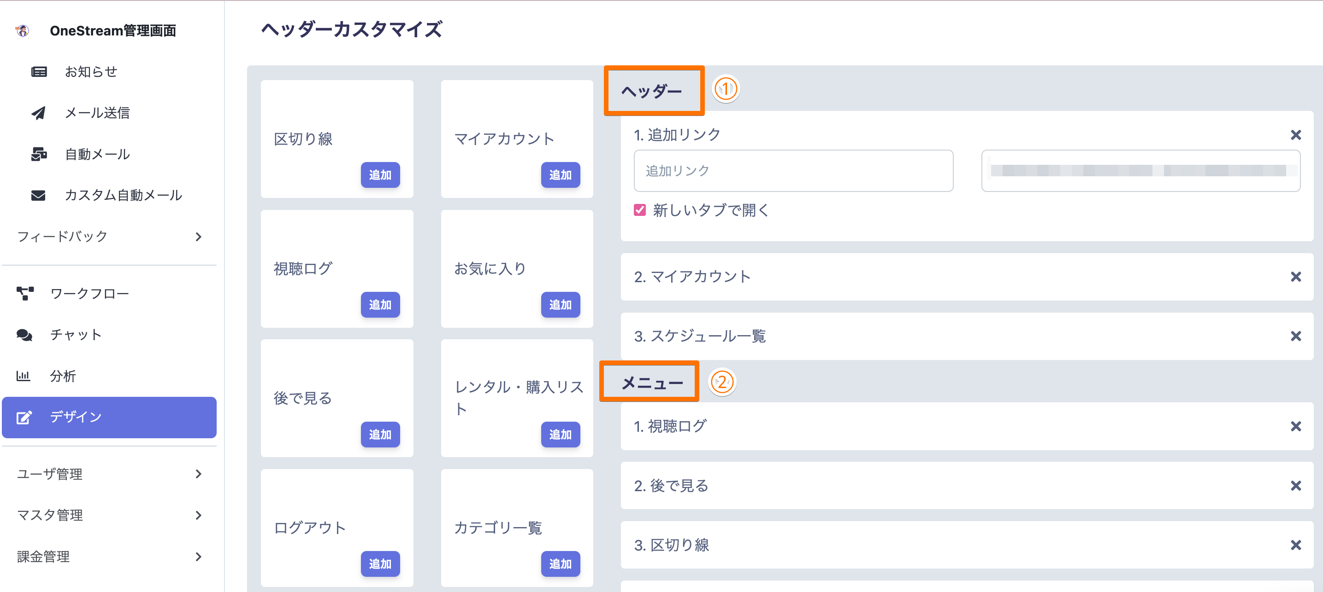Uncheck the 新しいタブで開く checkbox
The width and height of the screenshot is (1323, 592).
[639, 210]
